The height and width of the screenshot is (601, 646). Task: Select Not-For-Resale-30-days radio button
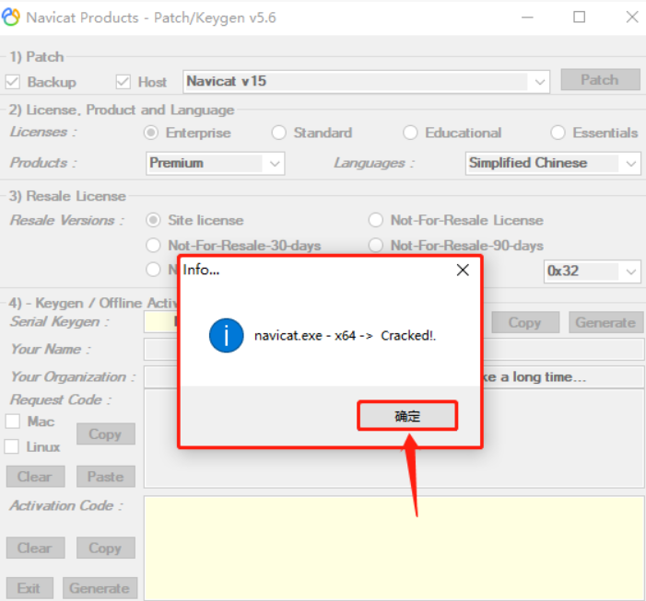[x=153, y=246]
